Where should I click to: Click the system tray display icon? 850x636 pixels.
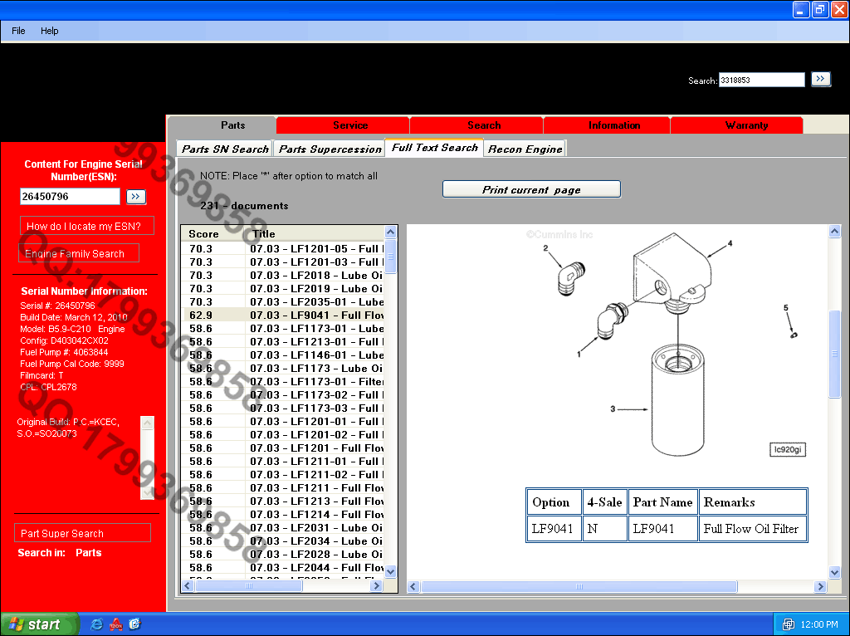[x=787, y=624]
